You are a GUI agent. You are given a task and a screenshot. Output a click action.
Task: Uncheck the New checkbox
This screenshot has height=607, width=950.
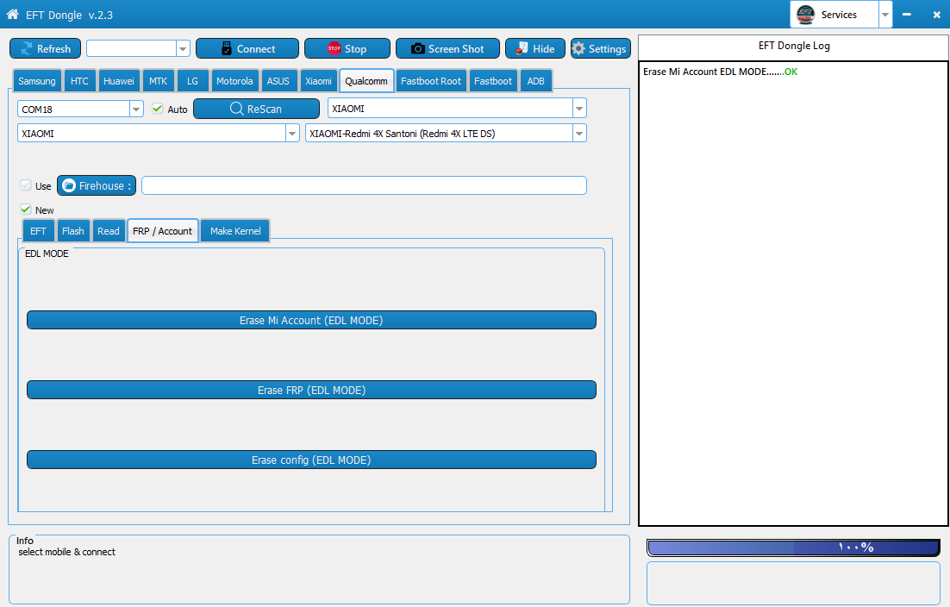point(26,210)
